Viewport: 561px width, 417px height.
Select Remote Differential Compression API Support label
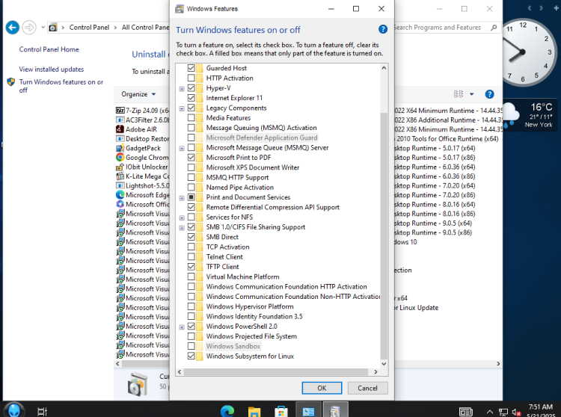pos(272,207)
